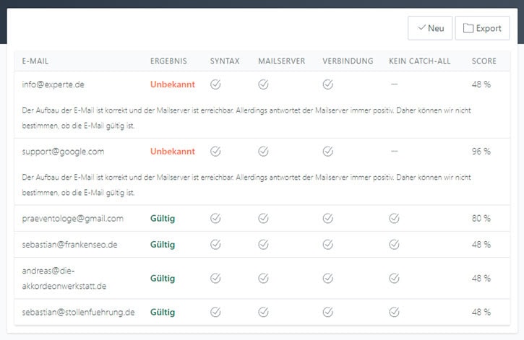
Task: Click Mailserver checkmark for support@google.com
Action: tap(263, 152)
